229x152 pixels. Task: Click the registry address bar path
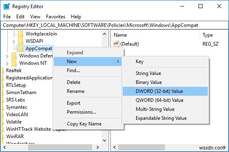[101, 25]
